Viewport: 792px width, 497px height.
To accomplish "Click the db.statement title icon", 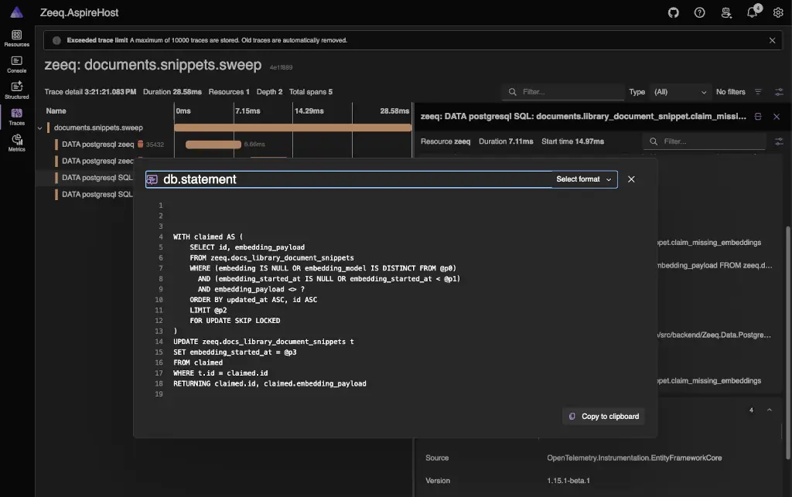I will (152, 179).
